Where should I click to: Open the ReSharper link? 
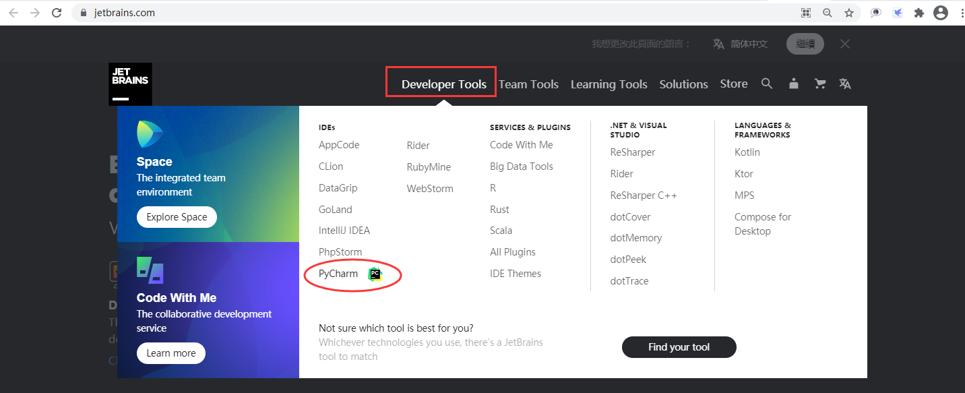click(633, 152)
